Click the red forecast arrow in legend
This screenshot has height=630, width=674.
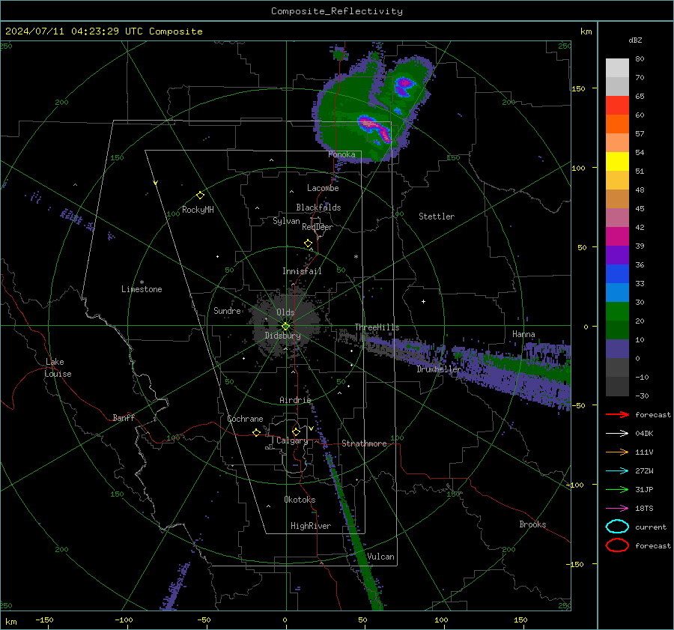point(617,414)
